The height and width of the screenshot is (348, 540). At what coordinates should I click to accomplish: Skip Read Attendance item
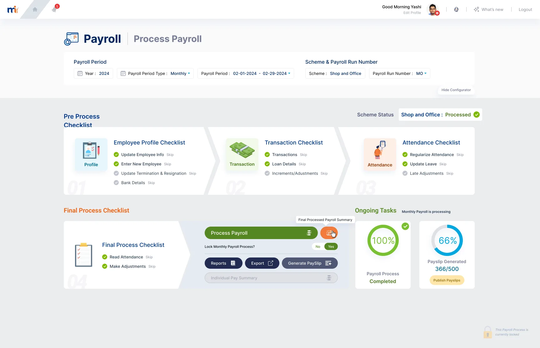149,257
